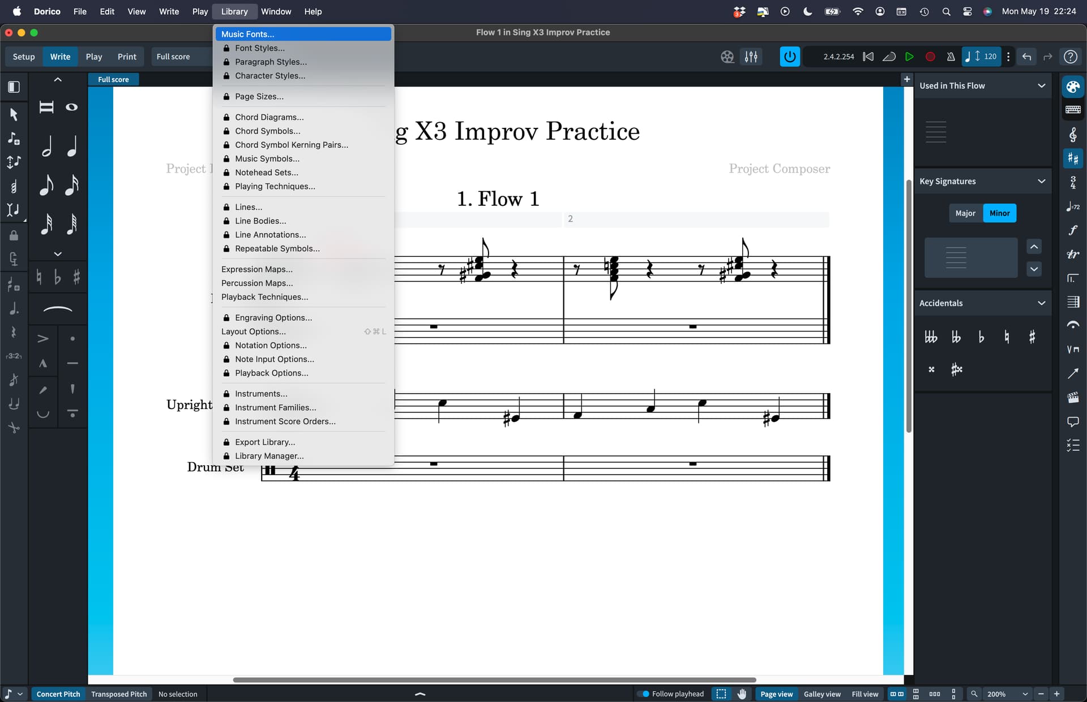Select Major key signature option
The height and width of the screenshot is (702, 1087).
(x=965, y=213)
